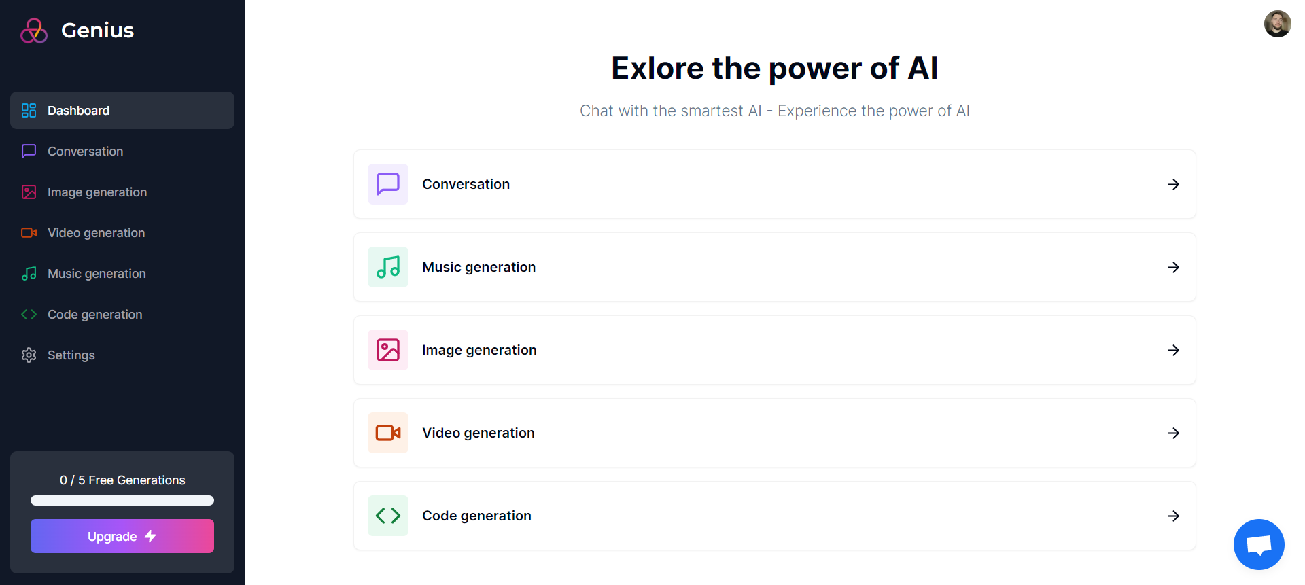
Task: Open the Video generation card
Action: 774,433
